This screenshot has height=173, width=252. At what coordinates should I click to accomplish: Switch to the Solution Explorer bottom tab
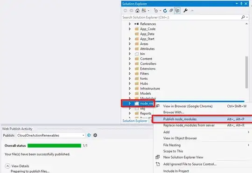(x=135, y=121)
